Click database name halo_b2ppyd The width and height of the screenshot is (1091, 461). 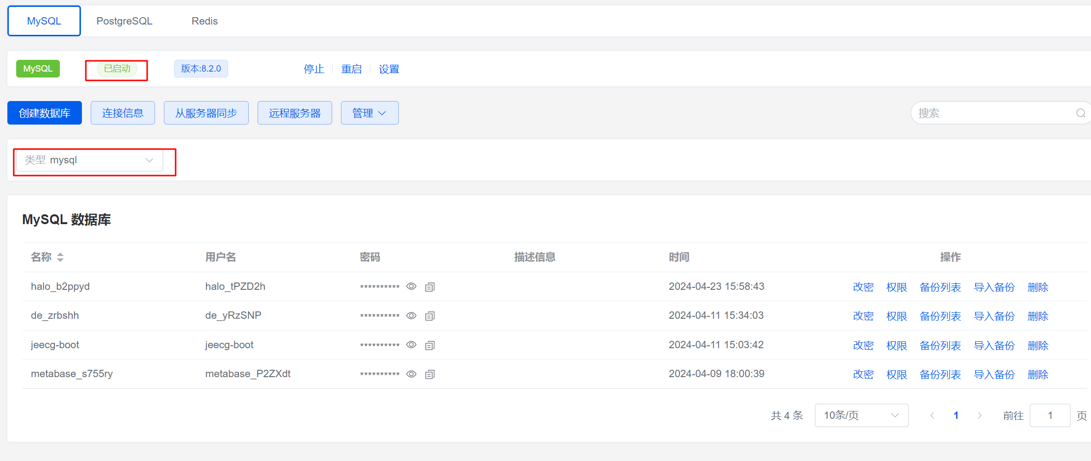[x=60, y=286]
